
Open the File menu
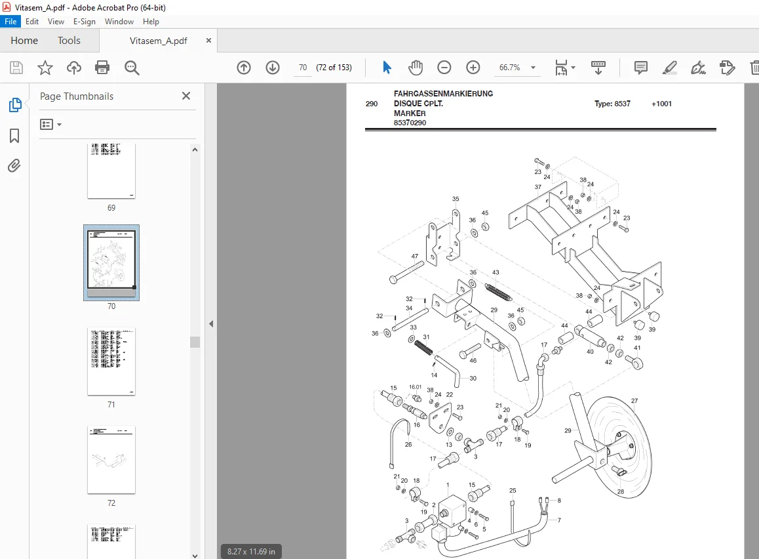coord(10,21)
